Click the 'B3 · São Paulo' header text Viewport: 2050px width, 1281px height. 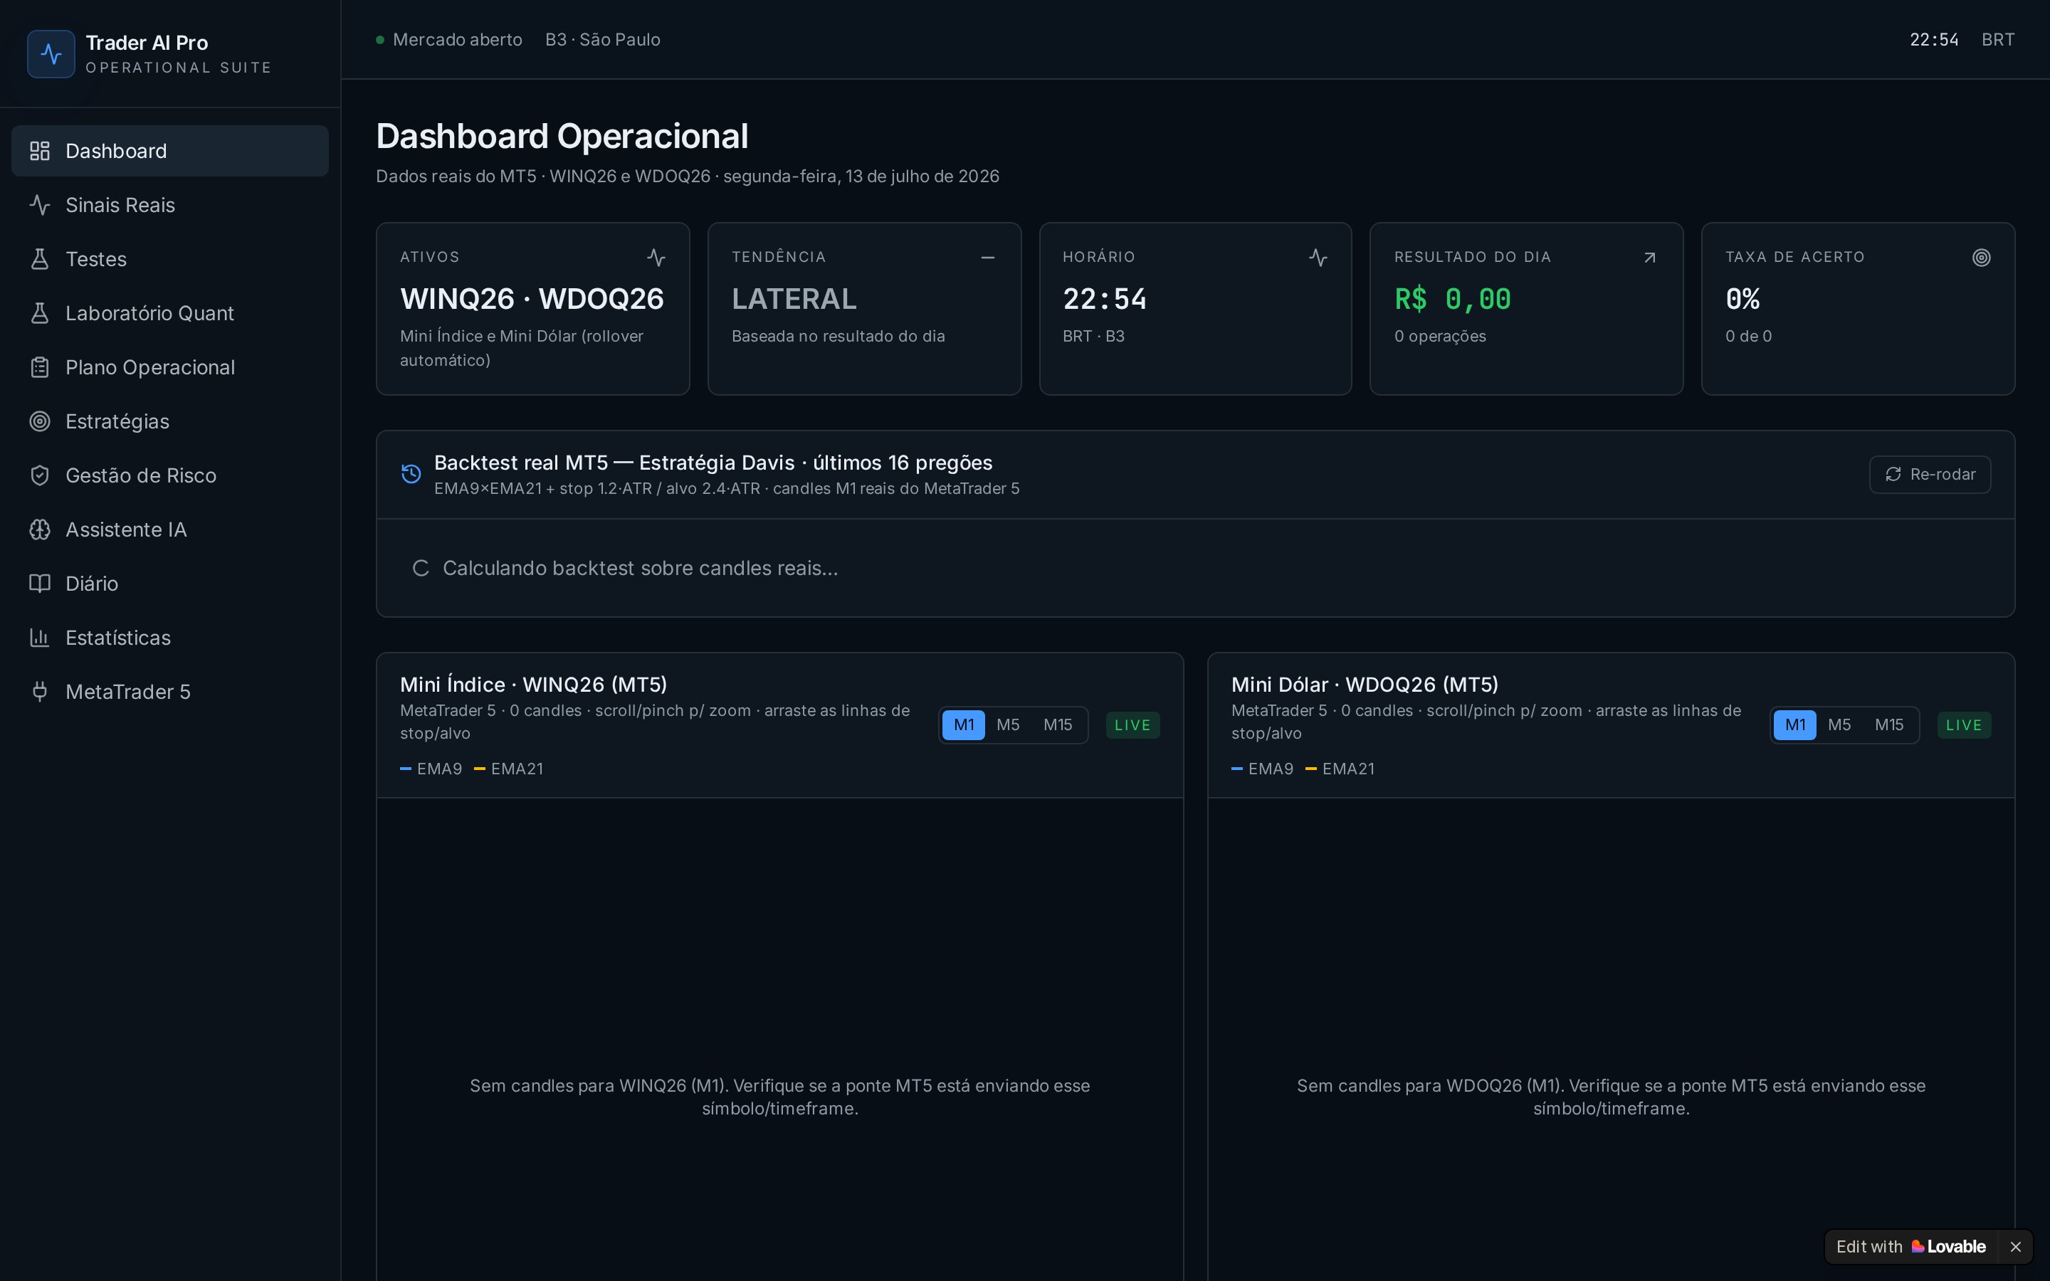[x=603, y=40]
